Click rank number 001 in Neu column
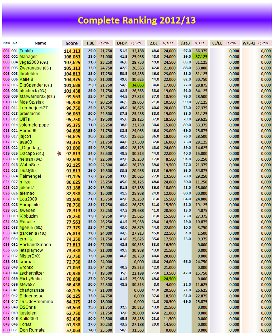This screenshot has width=274, height=333. [6, 51]
